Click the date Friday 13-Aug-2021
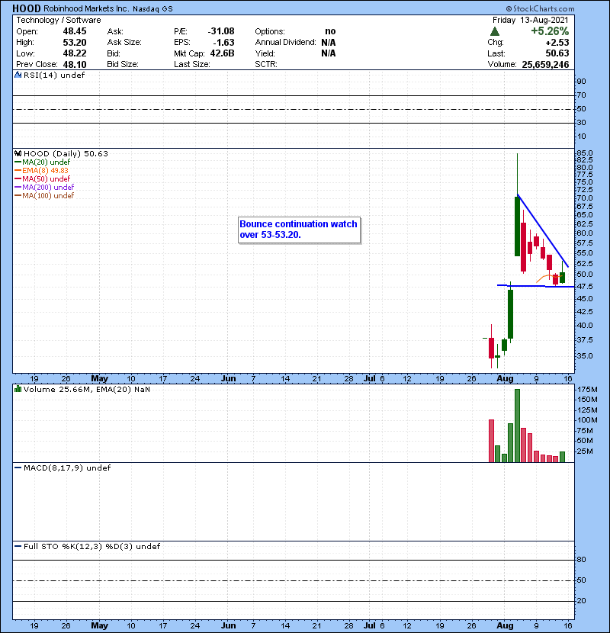610x633 pixels. pos(531,20)
